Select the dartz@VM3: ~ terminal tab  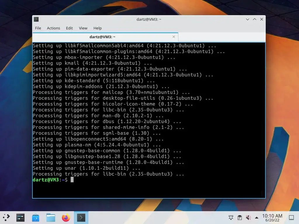[105, 37]
